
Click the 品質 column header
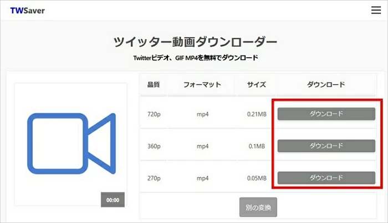pyautogui.click(x=154, y=85)
